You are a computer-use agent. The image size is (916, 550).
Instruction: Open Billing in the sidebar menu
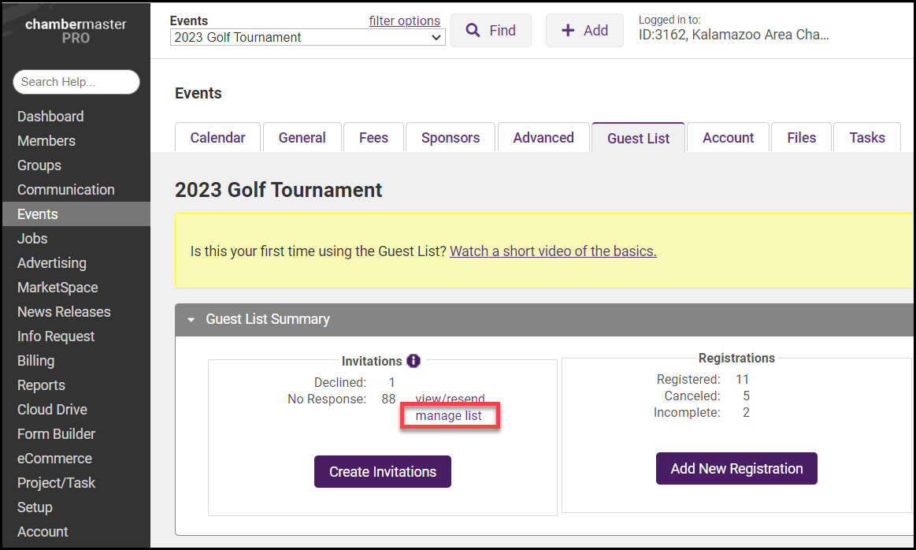(x=36, y=361)
